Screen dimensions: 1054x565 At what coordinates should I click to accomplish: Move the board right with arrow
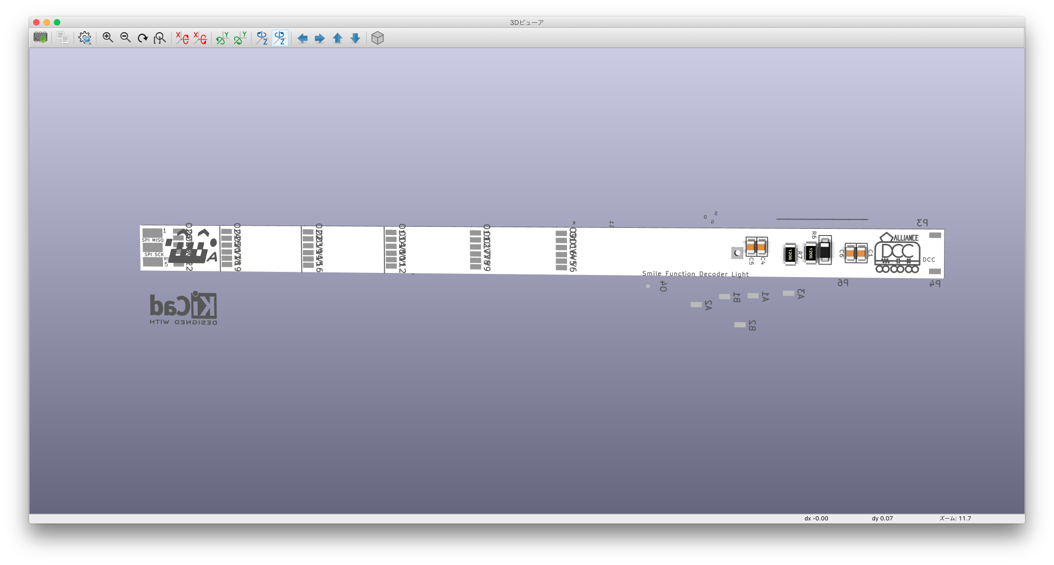coord(320,38)
